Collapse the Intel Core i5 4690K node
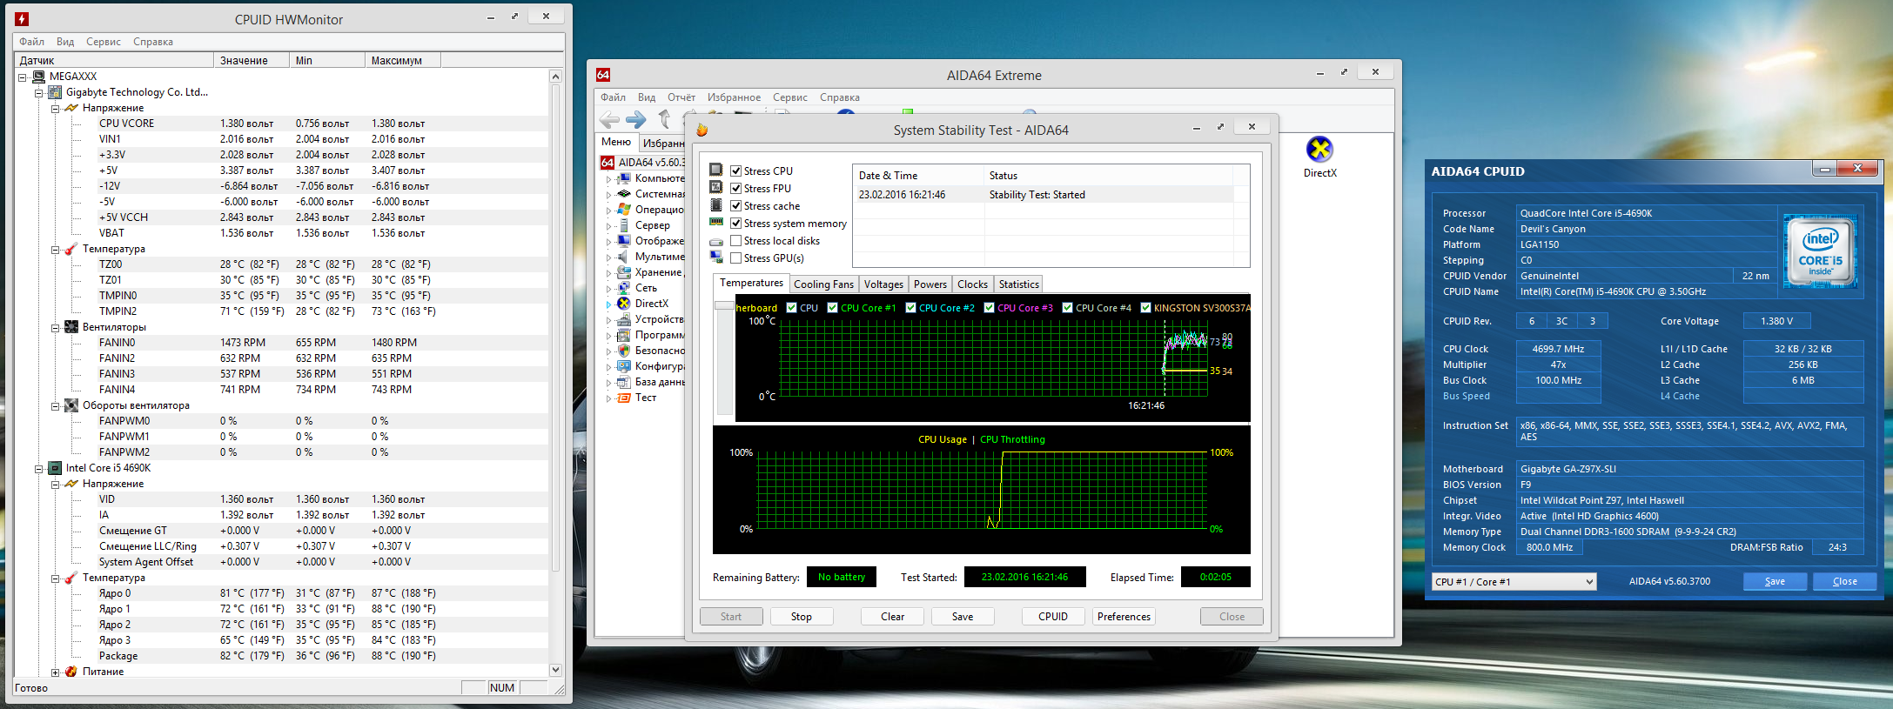The width and height of the screenshot is (1893, 709). coord(39,468)
